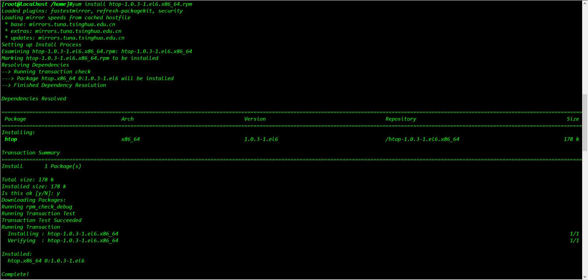Click 'Downloading Packages:' line
This screenshot has width=588, height=280.
34,200
